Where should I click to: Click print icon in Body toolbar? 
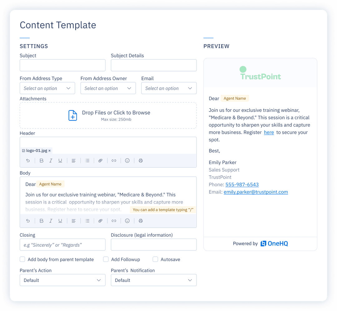tap(141, 221)
